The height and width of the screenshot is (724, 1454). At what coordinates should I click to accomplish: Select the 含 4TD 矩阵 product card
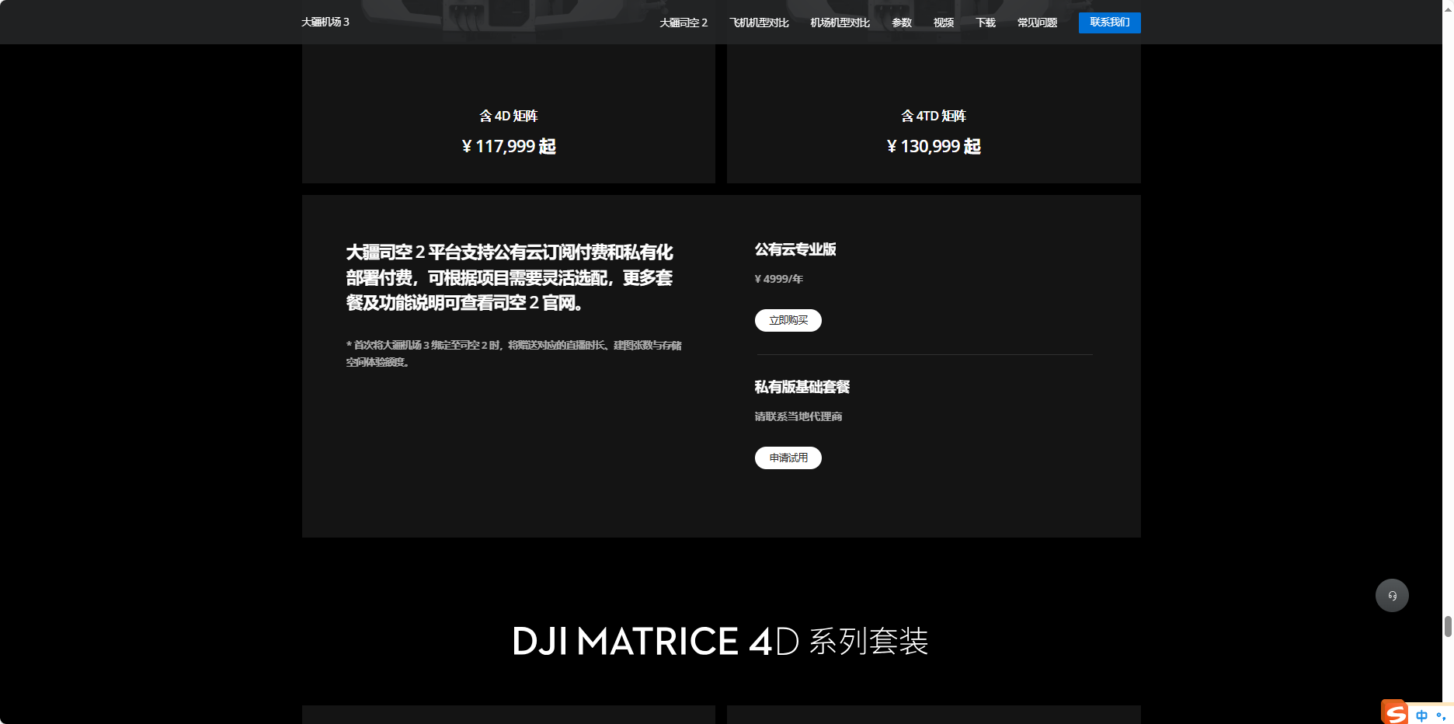tap(934, 115)
